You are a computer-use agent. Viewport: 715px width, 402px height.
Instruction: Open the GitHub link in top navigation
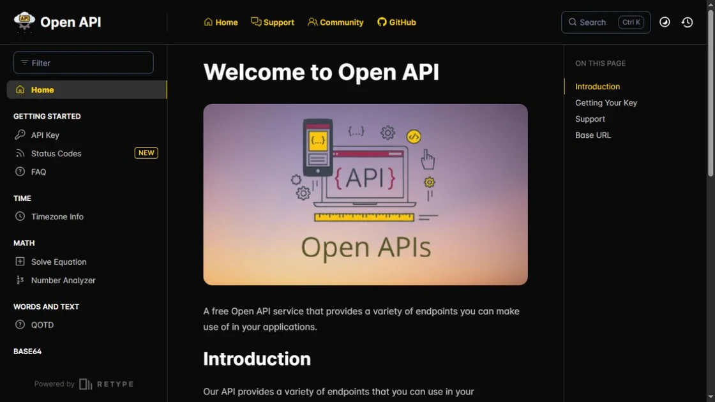click(396, 22)
